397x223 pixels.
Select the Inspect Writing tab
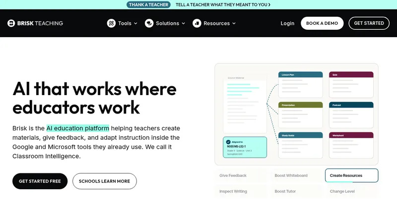coord(241,191)
